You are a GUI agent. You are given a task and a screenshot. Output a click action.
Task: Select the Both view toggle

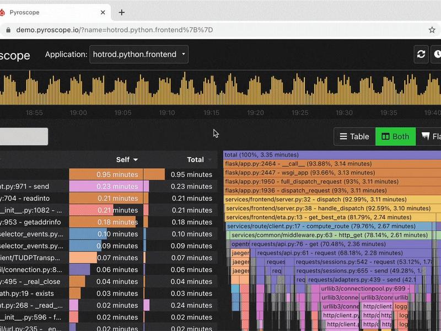[x=395, y=136]
